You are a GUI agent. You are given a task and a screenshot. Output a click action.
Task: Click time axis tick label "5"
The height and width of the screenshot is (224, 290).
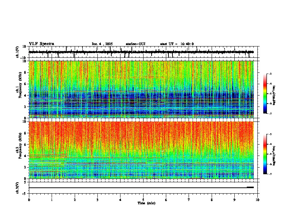(143, 200)
